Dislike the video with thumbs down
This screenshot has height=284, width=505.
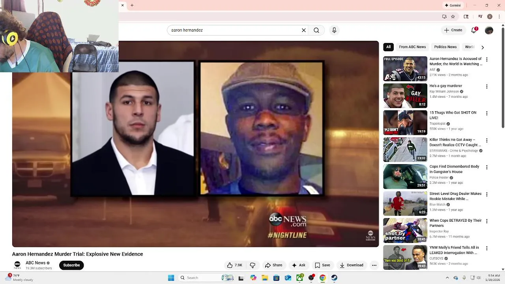[253, 265]
